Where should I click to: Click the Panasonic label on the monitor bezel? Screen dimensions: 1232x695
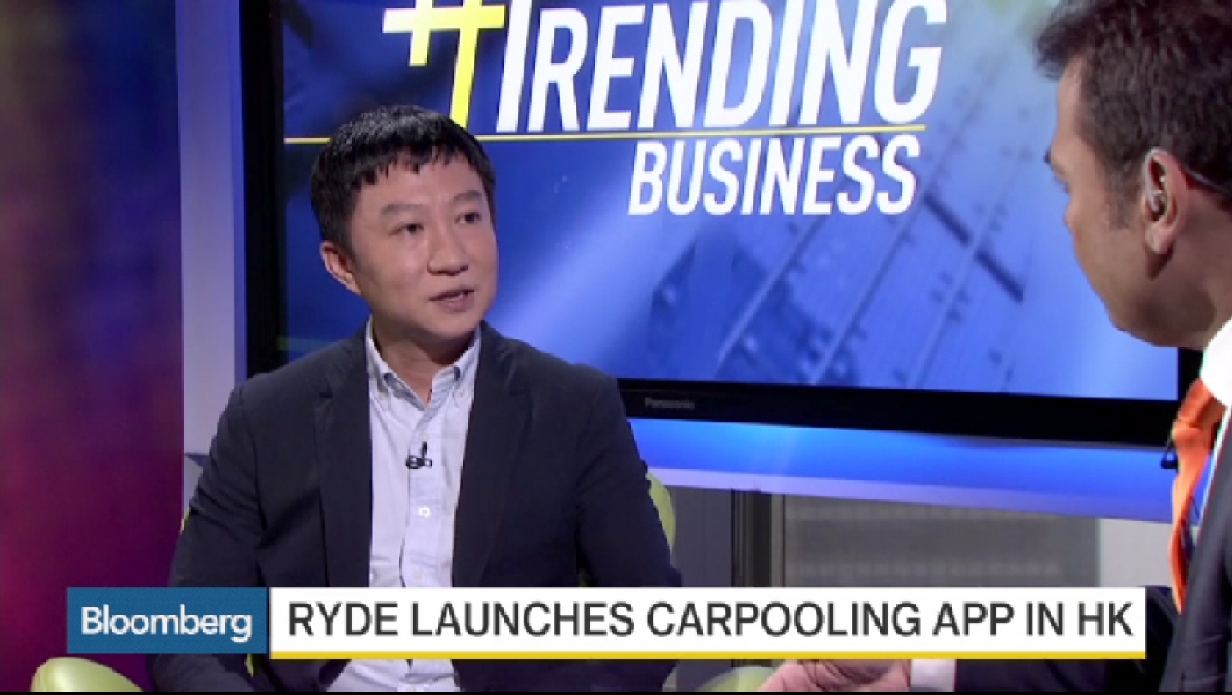[x=669, y=404]
